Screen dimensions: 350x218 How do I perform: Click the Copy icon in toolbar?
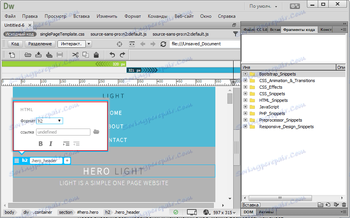[86, 55]
